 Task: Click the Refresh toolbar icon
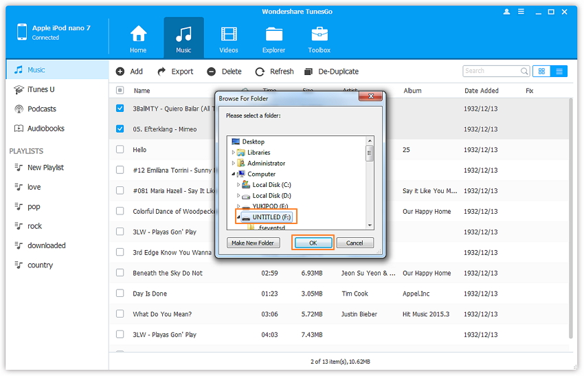[x=260, y=71]
